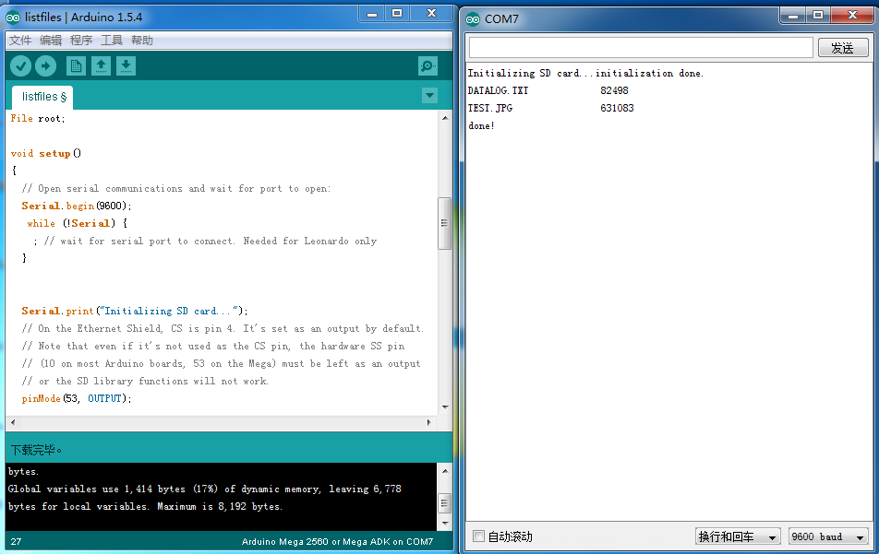
Task: Open the 9600 baud rate dropdown
Action: (x=828, y=536)
